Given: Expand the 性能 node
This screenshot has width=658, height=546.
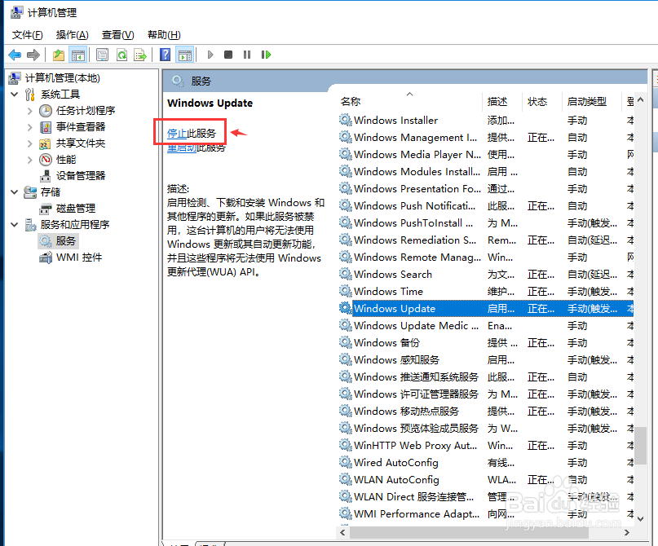Looking at the screenshot, I should click(x=30, y=160).
